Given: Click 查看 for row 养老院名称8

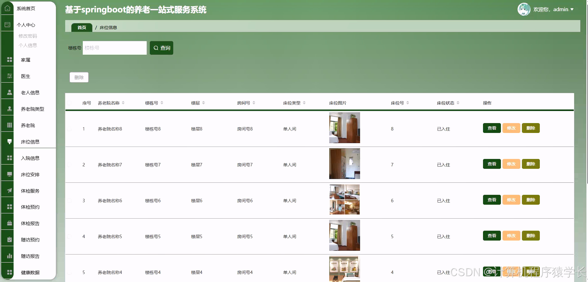Looking at the screenshot, I should pos(492,128).
